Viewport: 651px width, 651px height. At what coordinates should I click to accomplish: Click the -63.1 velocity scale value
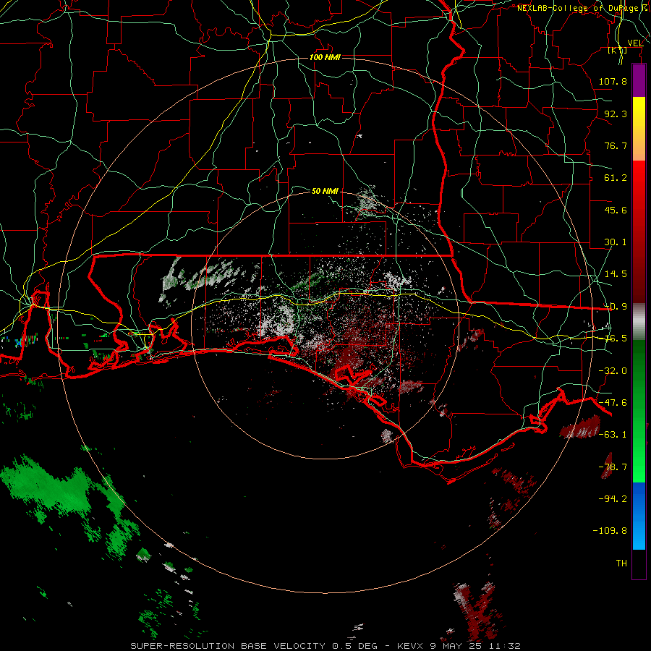(613, 435)
